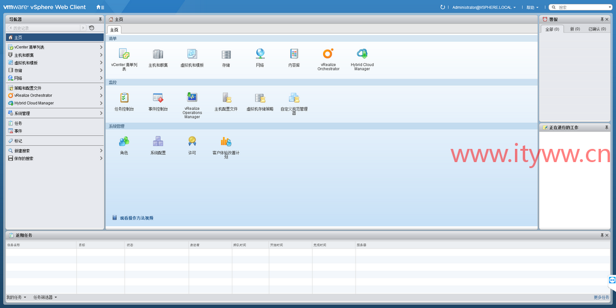The width and height of the screenshot is (616, 308).
Task: Select 网络 in navigator
Action: click(x=55, y=78)
